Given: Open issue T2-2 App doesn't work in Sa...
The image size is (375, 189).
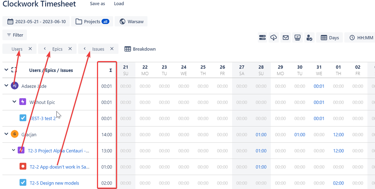Looking at the screenshot, I should pos(59,167).
